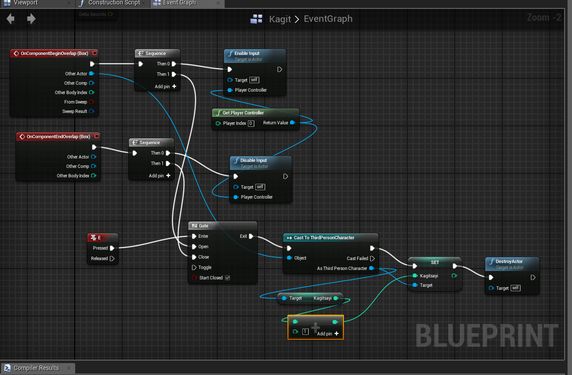
Task: Click the DestroyActor execution output pin
Action: (533, 277)
